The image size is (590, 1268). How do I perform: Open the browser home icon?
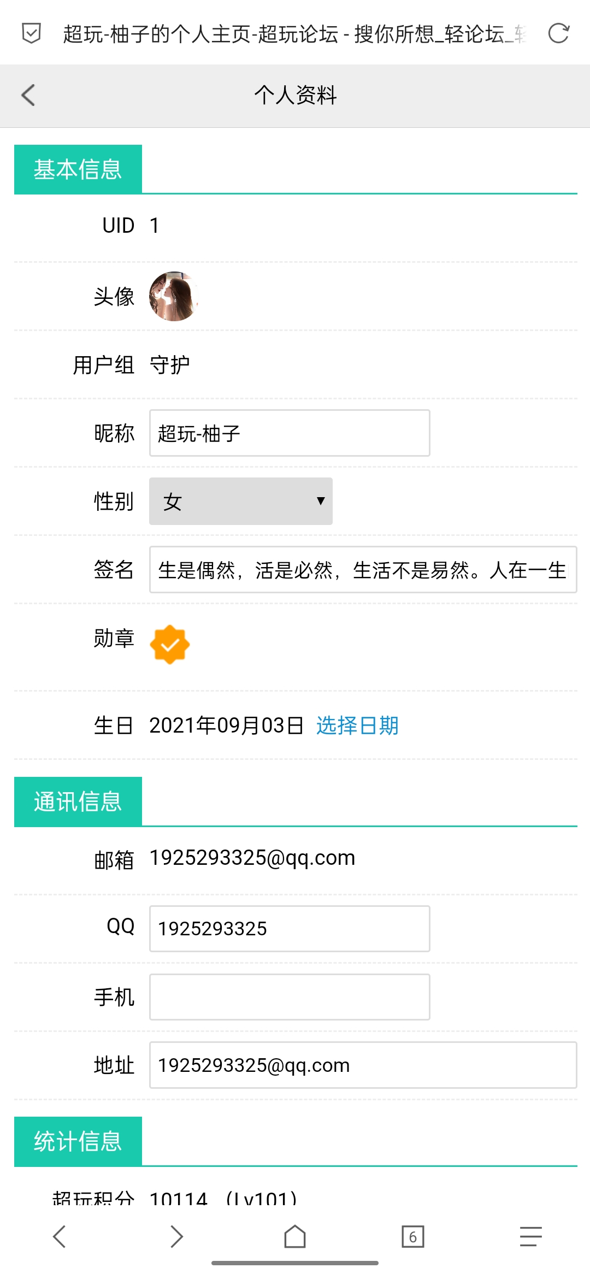(295, 1236)
